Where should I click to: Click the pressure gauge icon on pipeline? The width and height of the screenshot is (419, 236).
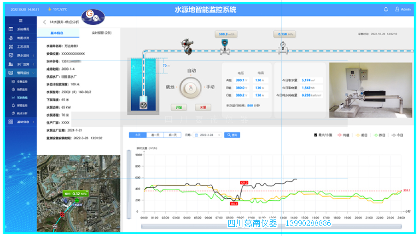(281, 46)
